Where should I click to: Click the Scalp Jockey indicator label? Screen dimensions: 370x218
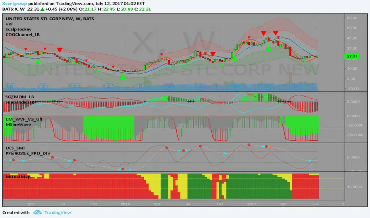[x=18, y=29]
